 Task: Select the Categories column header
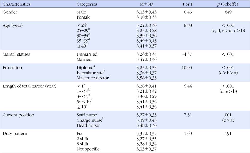87,4
